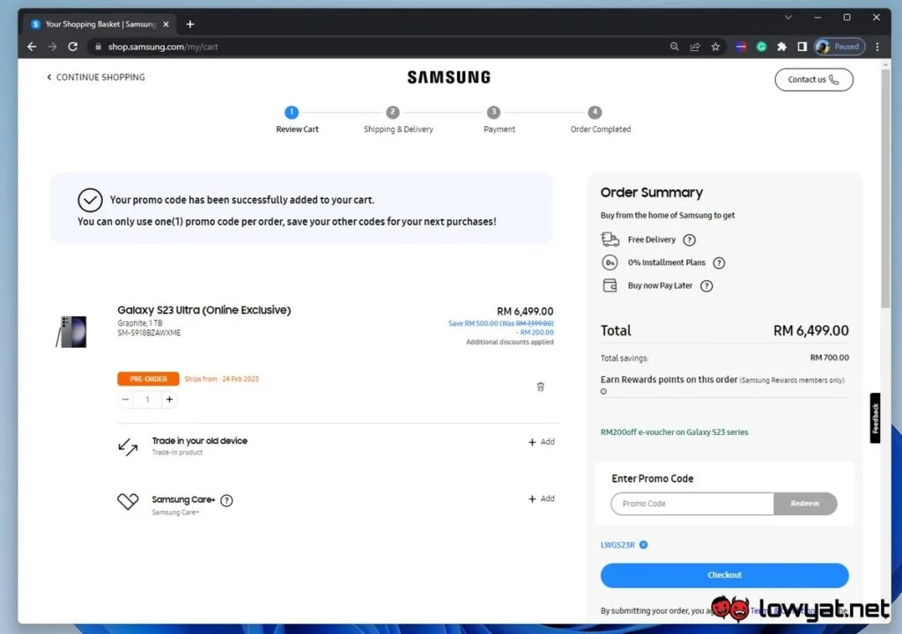902x634 pixels.
Task: Click the promo success checkmark icon
Action: [x=91, y=200]
